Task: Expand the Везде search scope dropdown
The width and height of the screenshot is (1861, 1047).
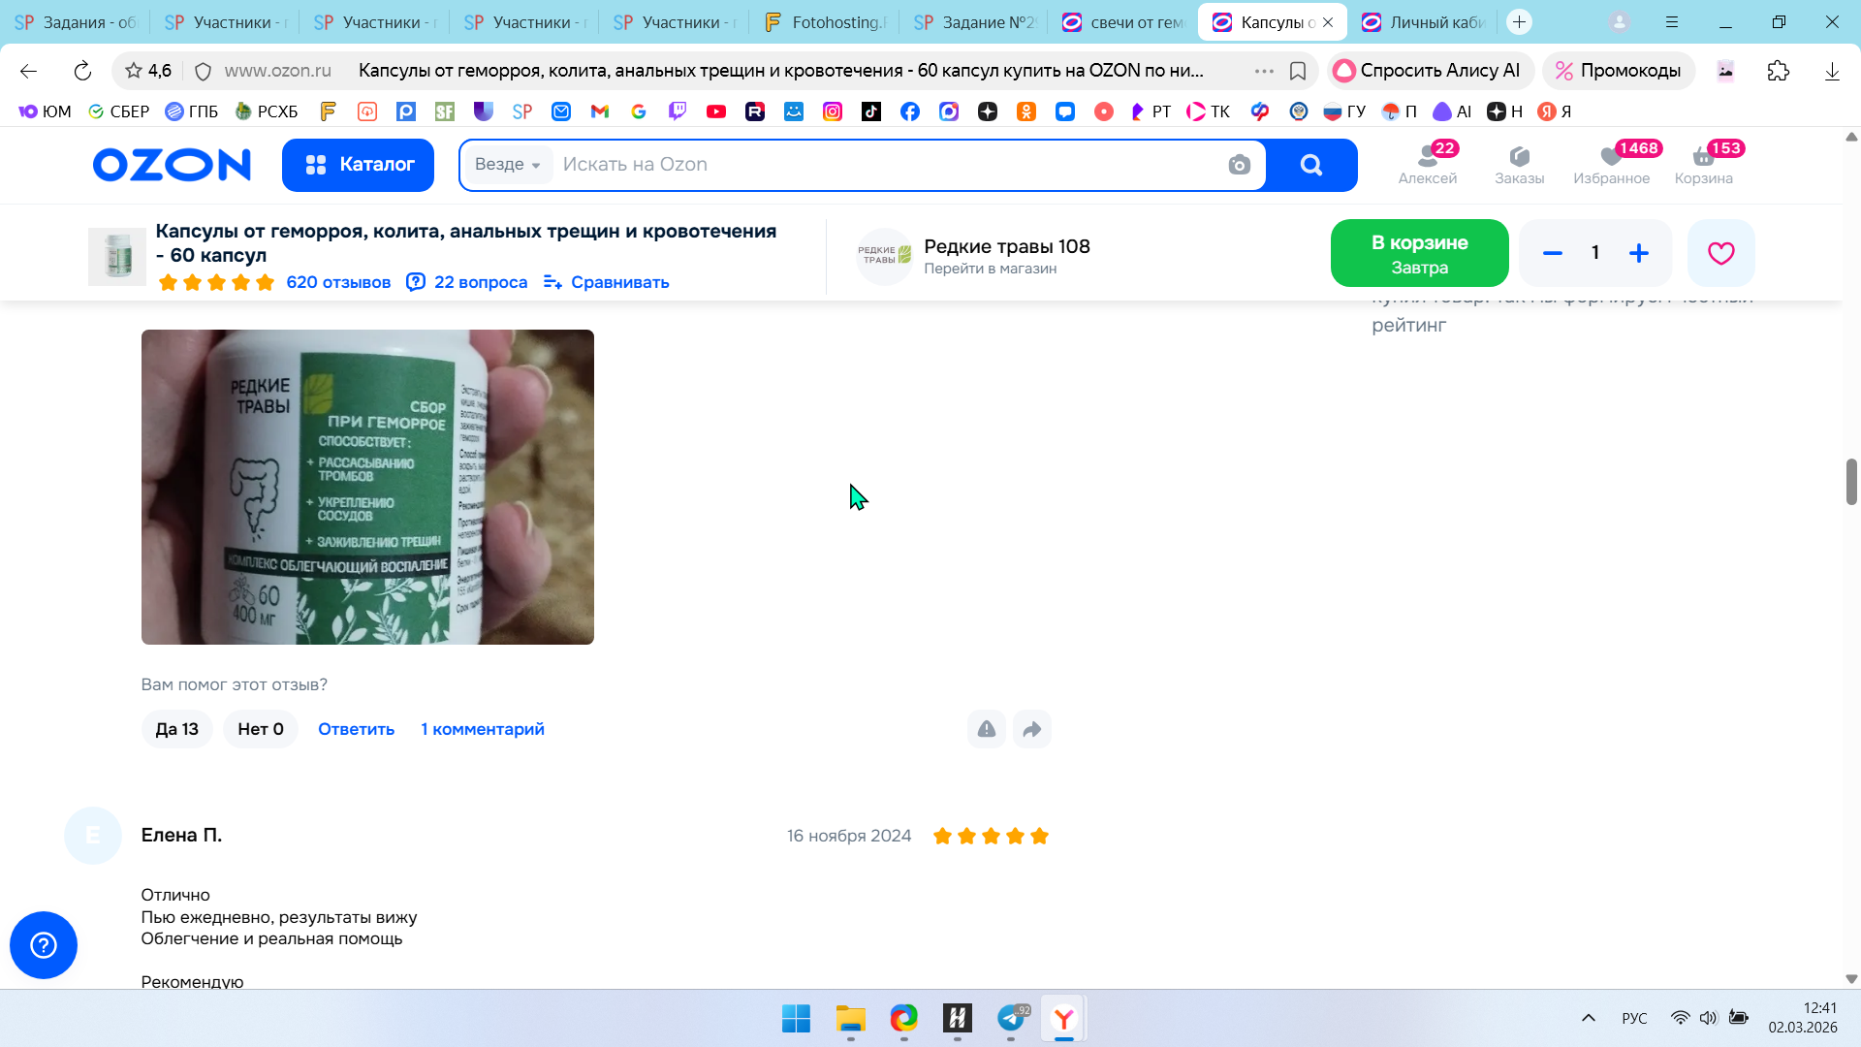Action: [508, 165]
